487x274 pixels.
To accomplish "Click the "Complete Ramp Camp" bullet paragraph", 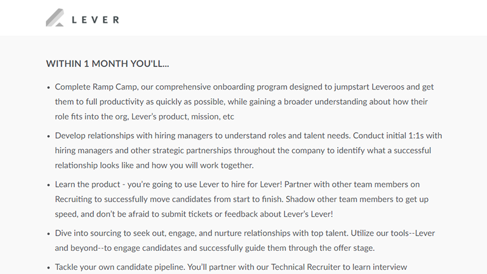I will click(x=245, y=102).
